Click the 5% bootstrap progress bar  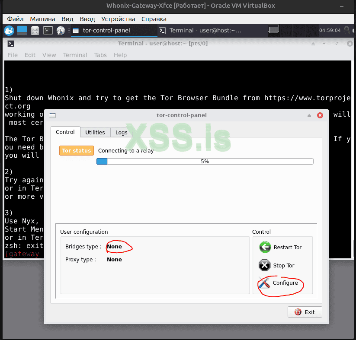[x=205, y=162]
